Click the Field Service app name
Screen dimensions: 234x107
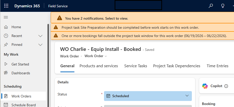coord(58,6)
